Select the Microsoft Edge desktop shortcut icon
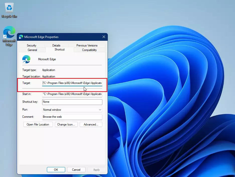Screen dimensions: 235x177 coord(9,36)
